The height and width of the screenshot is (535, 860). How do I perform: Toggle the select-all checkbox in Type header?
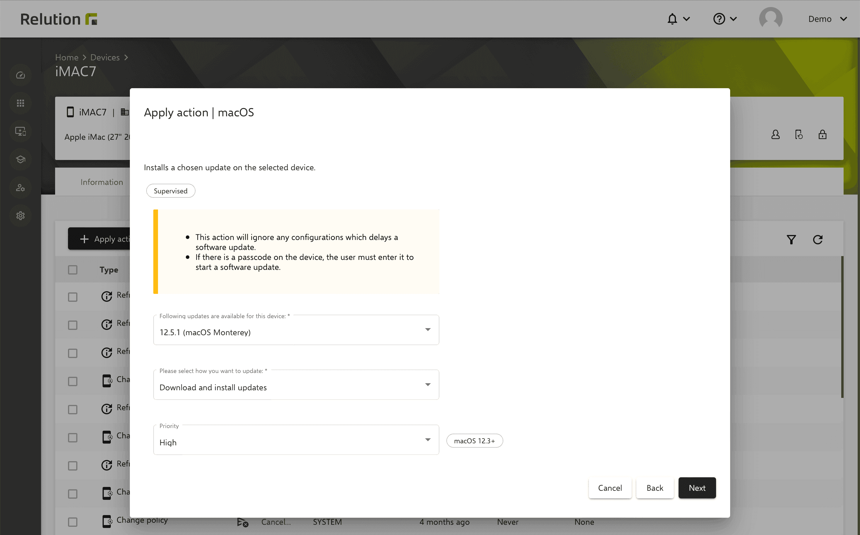point(73,270)
